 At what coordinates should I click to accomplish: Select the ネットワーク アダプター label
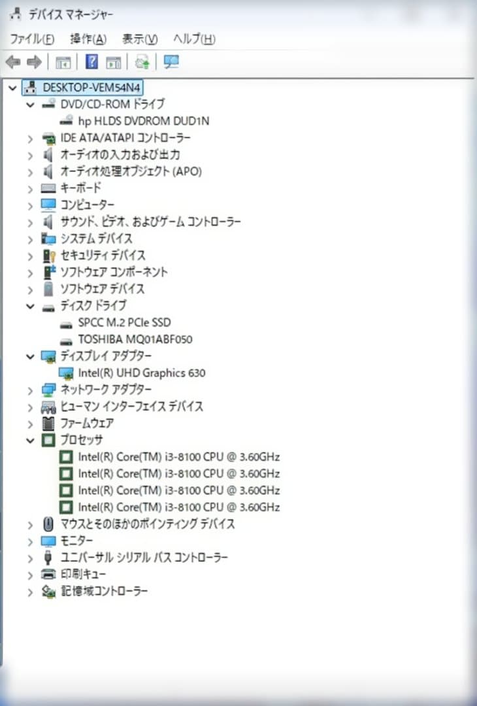pos(107,389)
